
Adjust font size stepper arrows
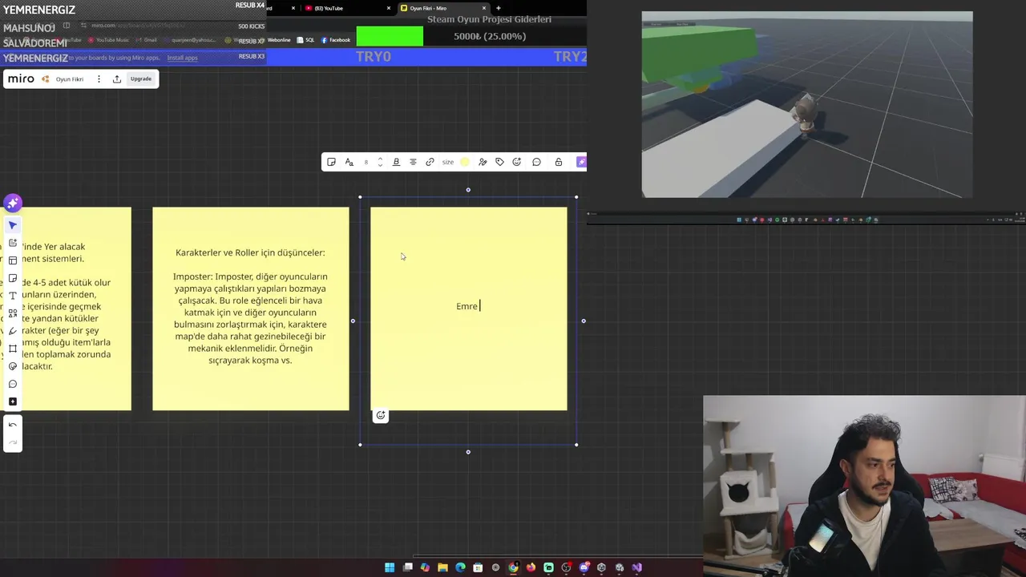380,162
